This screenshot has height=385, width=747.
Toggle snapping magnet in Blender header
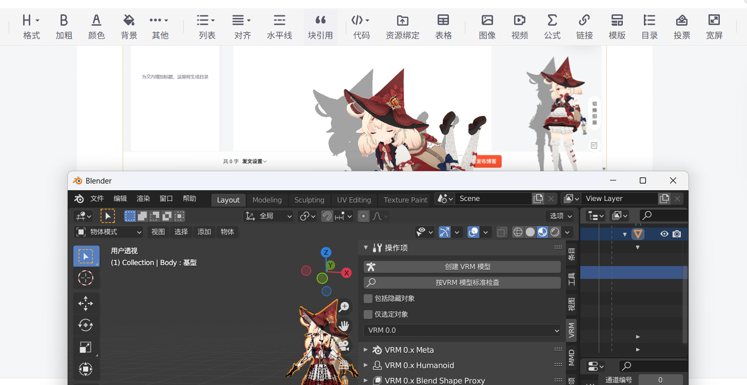327,216
